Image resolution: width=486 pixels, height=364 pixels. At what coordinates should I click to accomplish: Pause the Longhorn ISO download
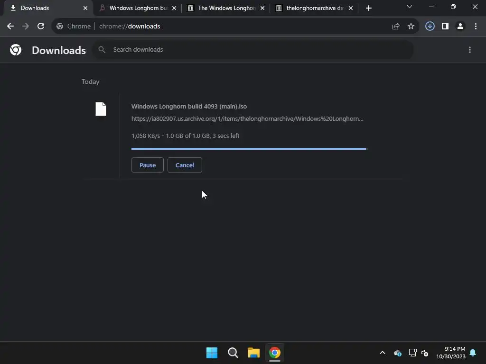[148, 165]
